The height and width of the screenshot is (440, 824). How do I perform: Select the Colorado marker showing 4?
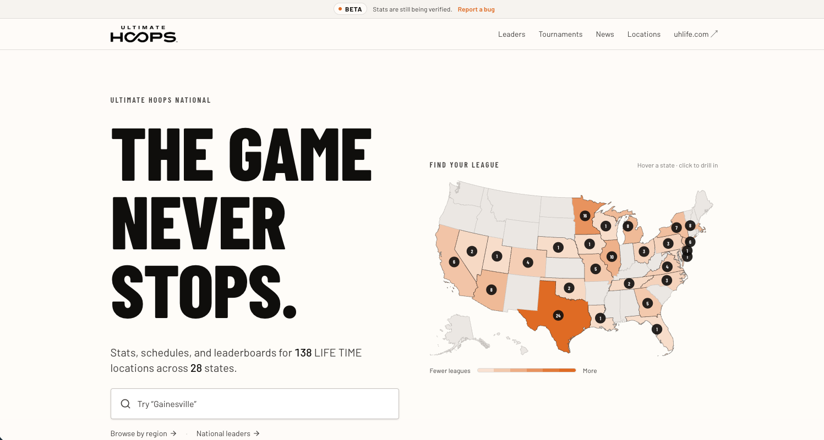(x=528, y=263)
